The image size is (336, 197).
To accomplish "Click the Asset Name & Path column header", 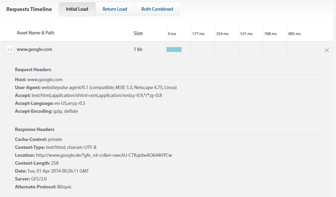I will pos(35,33).
